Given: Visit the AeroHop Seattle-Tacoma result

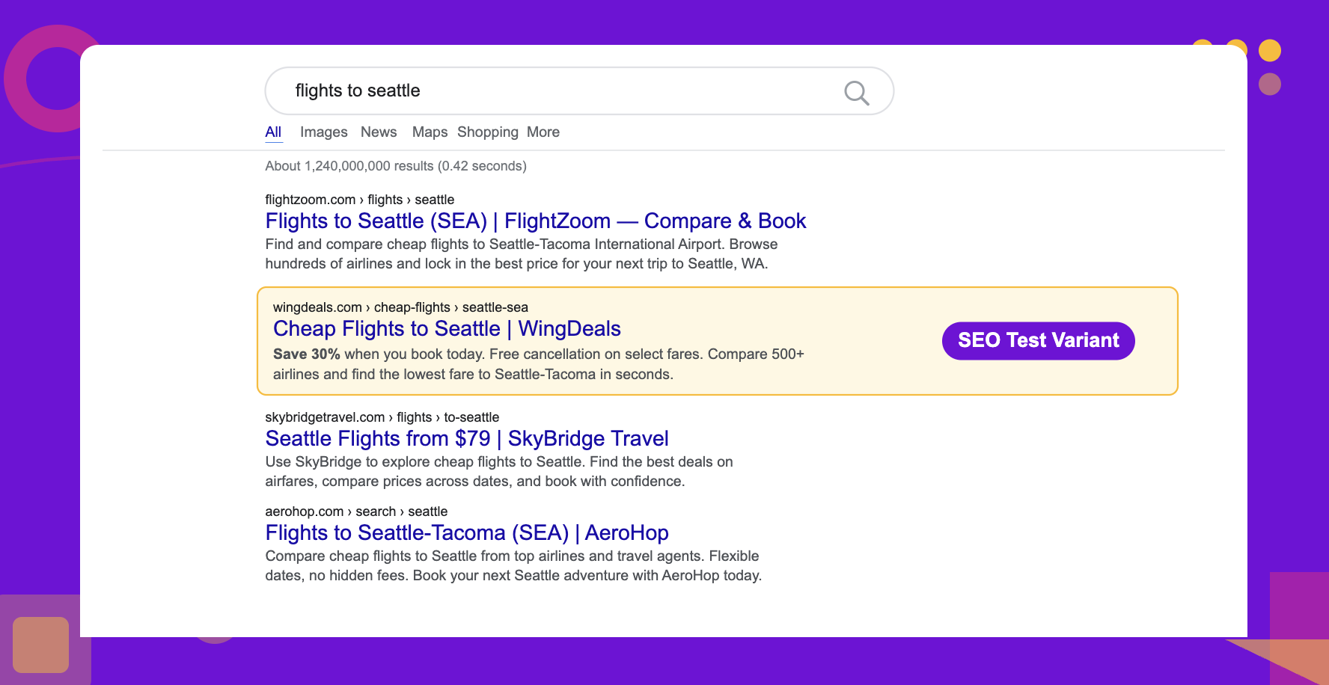Looking at the screenshot, I should pyautogui.click(x=466, y=532).
